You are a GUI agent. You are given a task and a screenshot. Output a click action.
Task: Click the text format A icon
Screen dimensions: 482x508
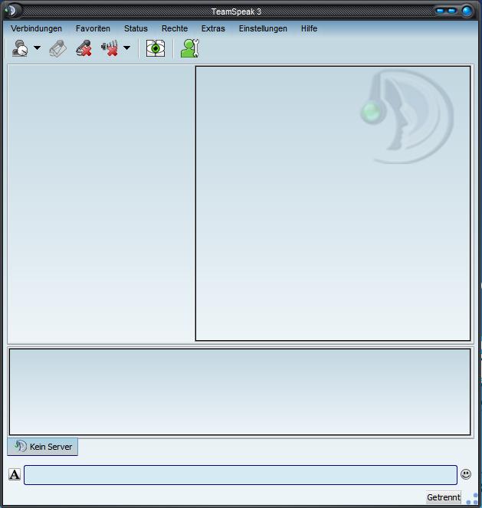pyautogui.click(x=15, y=474)
